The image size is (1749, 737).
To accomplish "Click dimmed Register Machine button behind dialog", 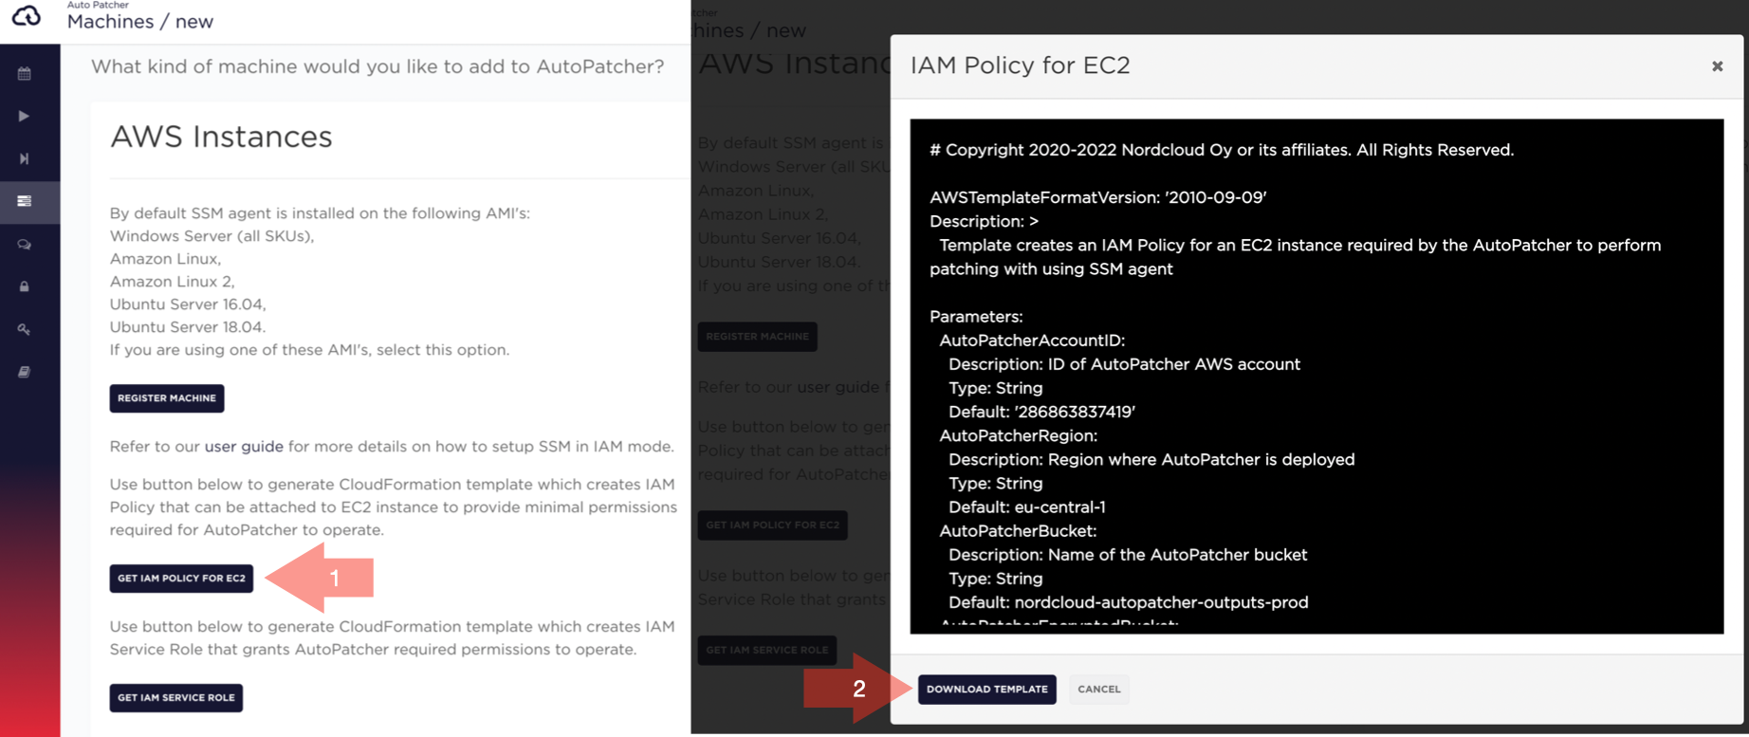I will 757,337.
